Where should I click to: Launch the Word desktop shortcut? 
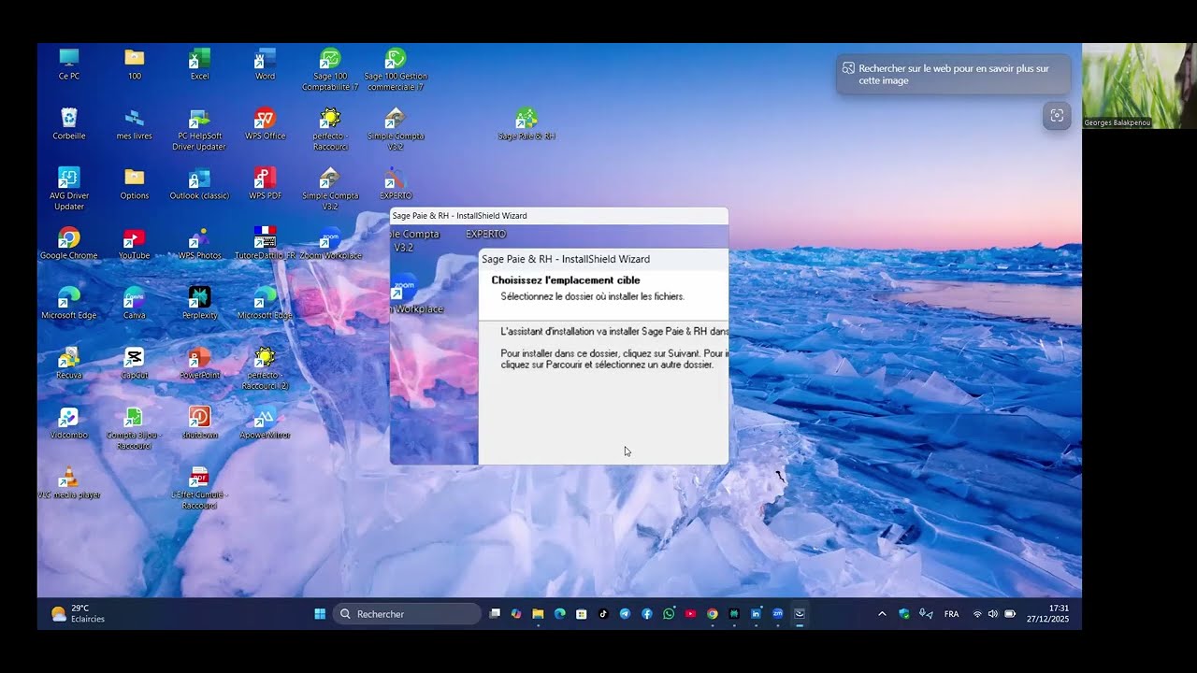click(266, 64)
